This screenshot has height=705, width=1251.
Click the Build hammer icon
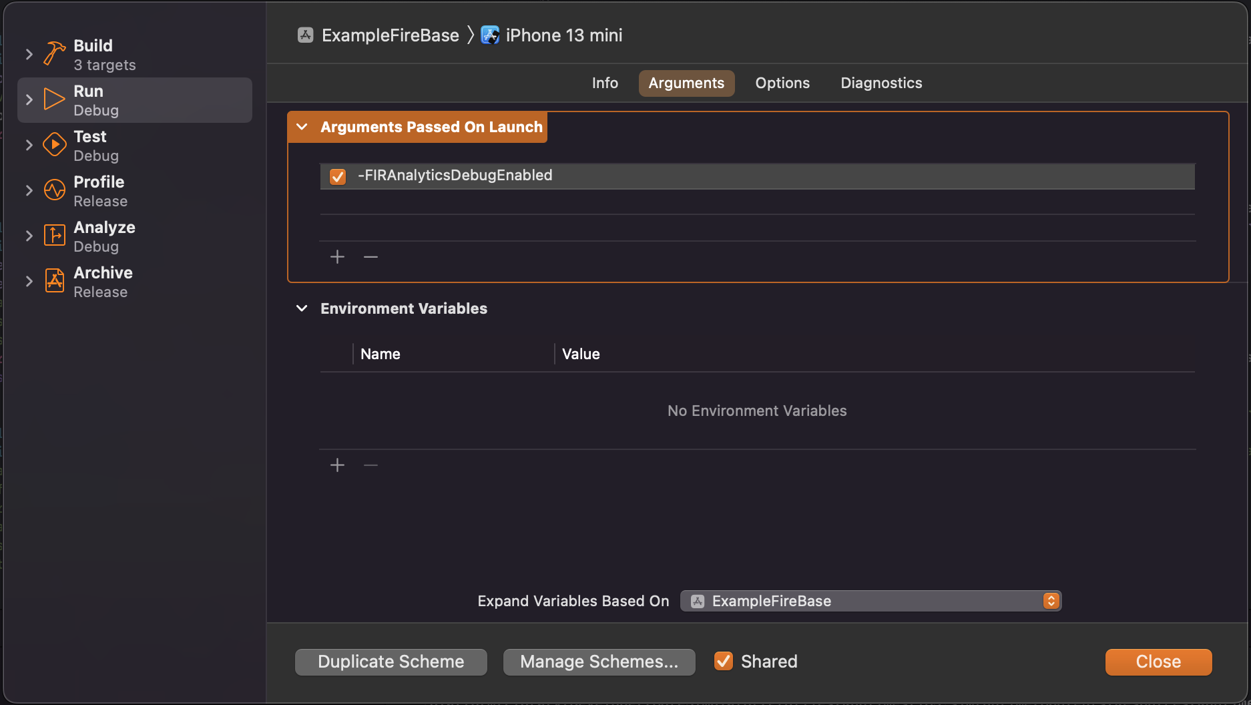(55, 53)
